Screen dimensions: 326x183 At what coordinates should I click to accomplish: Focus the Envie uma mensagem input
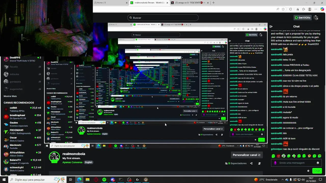pyautogui.click(x=296, y=163)
